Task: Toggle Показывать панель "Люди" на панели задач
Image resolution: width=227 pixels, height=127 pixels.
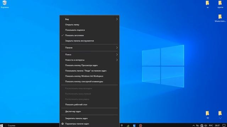Action: pos(89,71)
